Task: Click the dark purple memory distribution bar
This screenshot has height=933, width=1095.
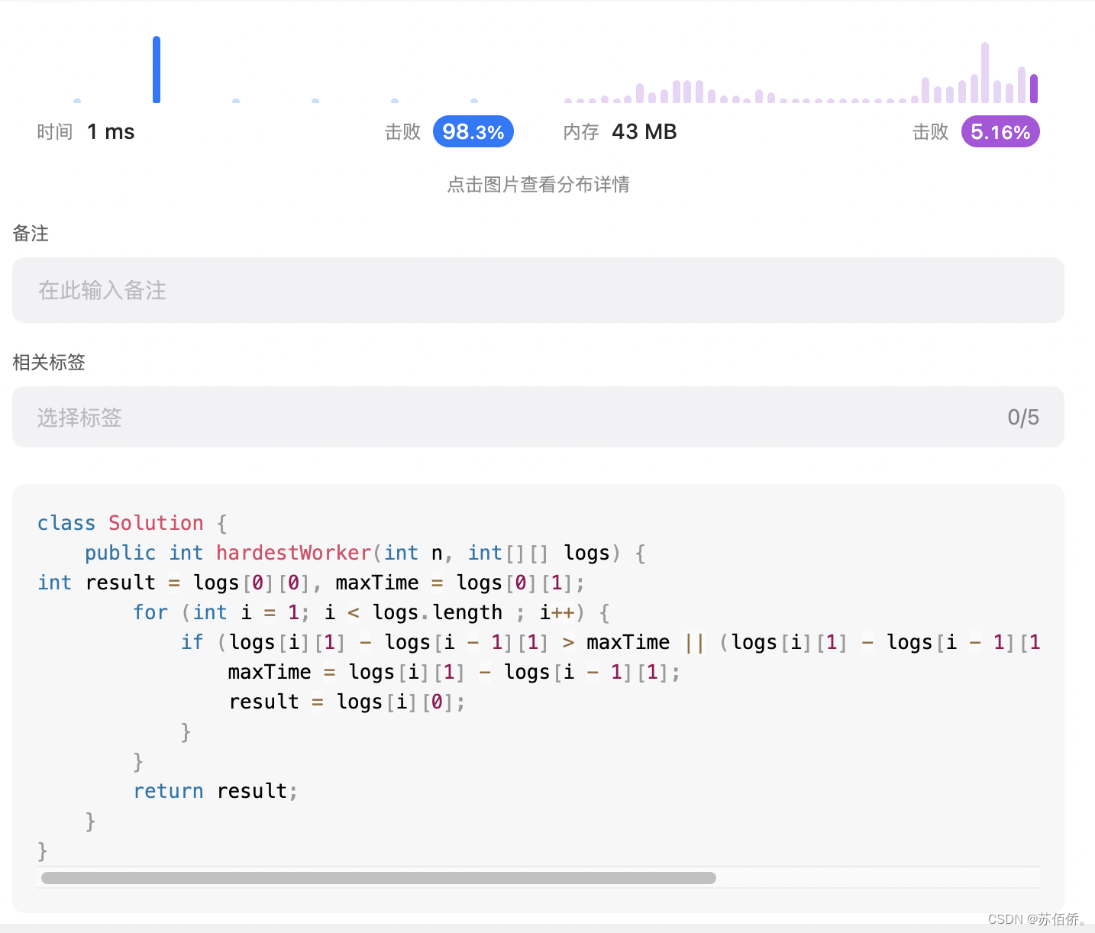Action: pos(1034,89)
